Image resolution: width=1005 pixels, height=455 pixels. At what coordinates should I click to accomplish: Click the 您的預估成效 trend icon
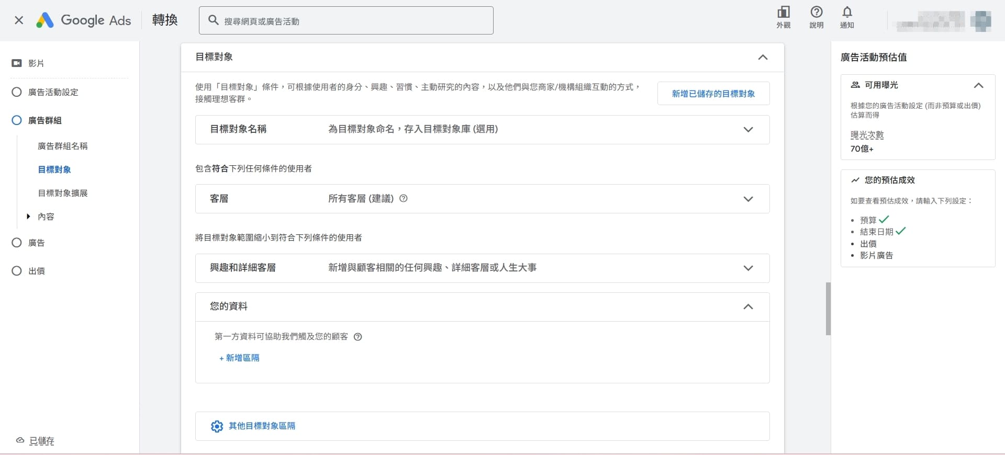(855, 180)
